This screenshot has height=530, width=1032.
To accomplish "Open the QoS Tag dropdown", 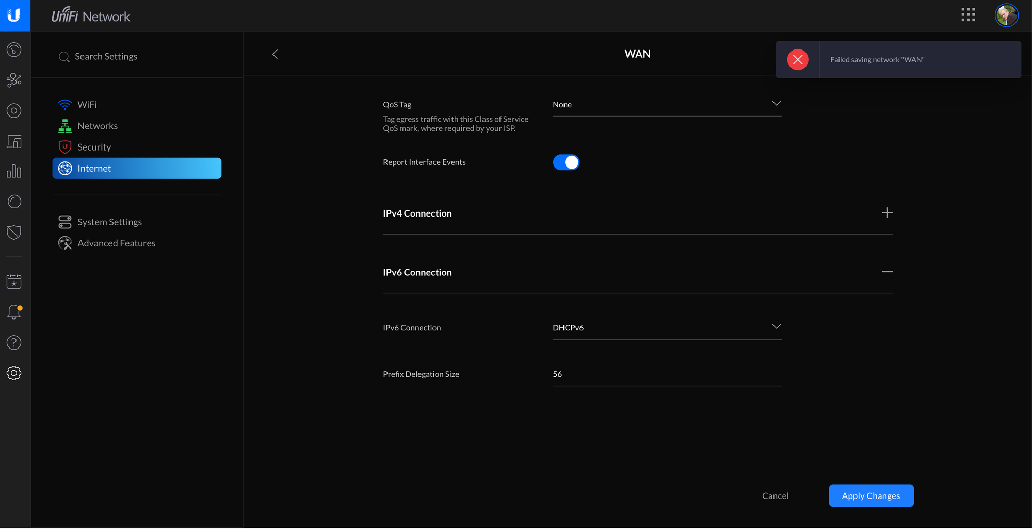I will [x=667, y=105].
